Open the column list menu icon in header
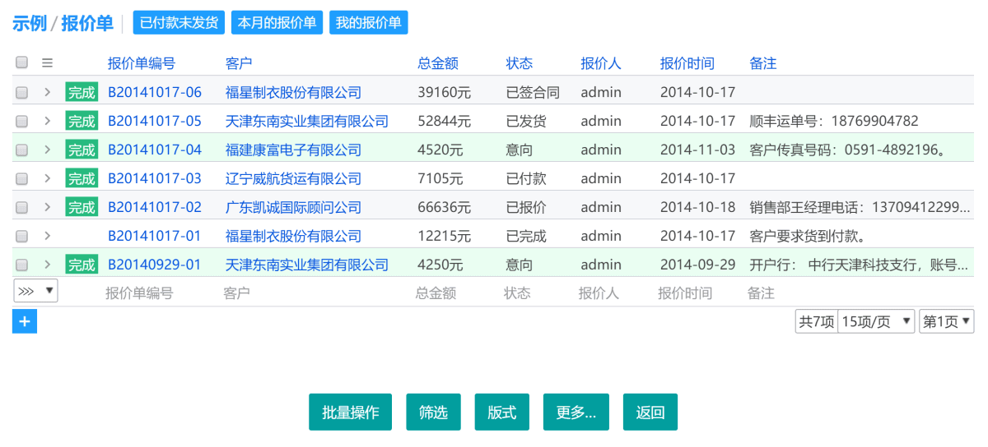Viewport: 988px width, 447px height. (x=48, y=63)
